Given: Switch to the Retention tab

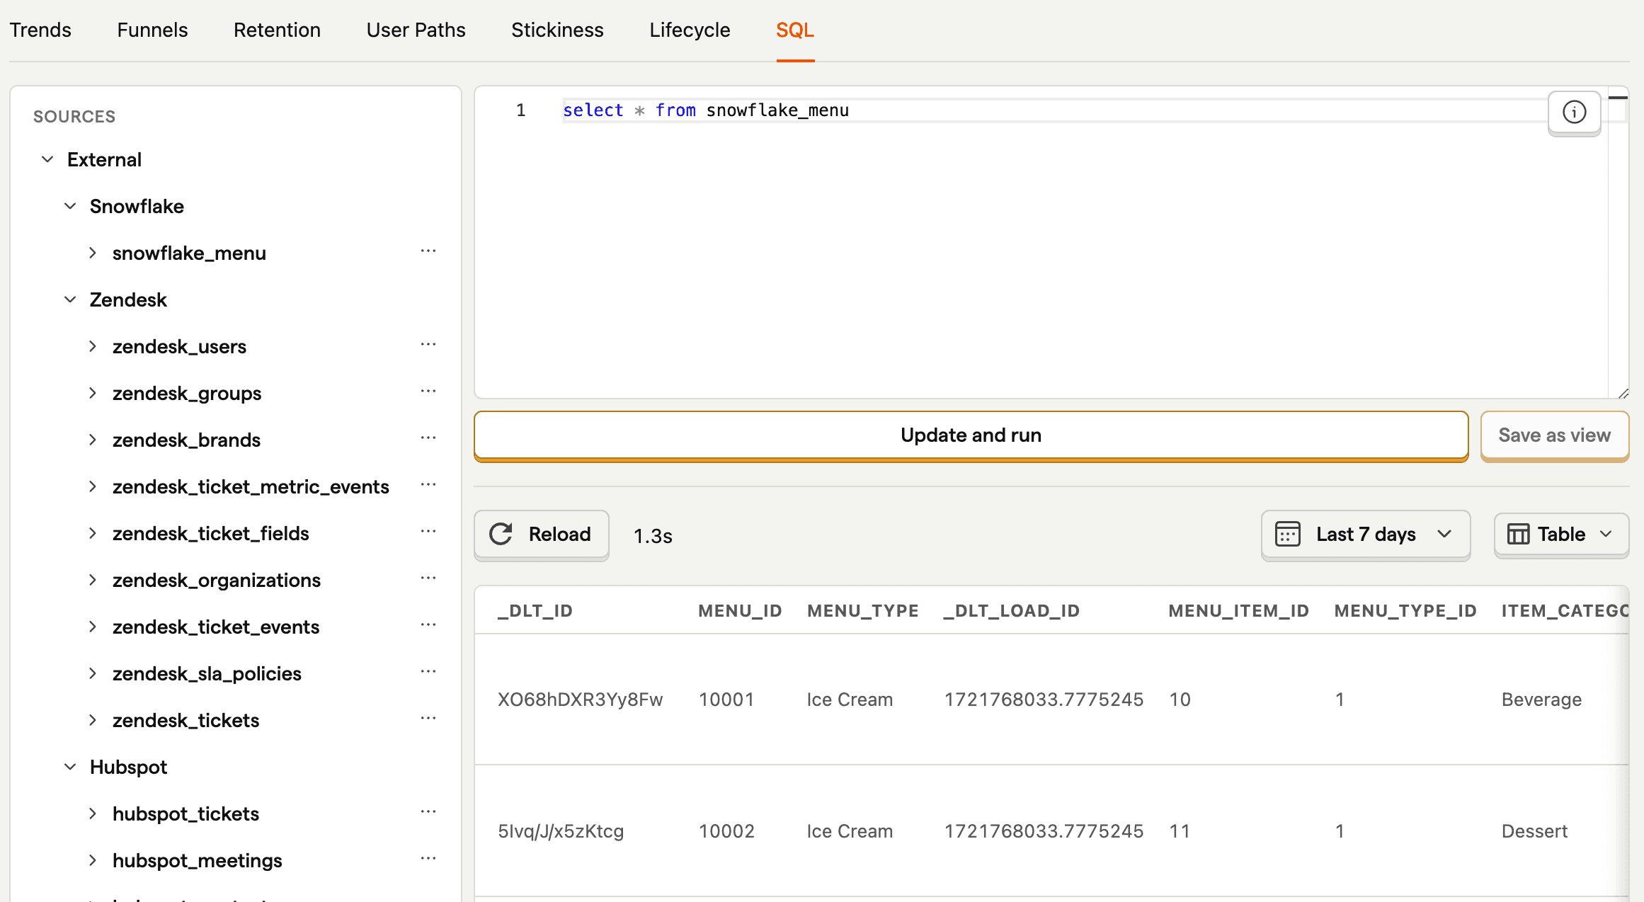Looking at the screenshot, I should tap(277, 30).
